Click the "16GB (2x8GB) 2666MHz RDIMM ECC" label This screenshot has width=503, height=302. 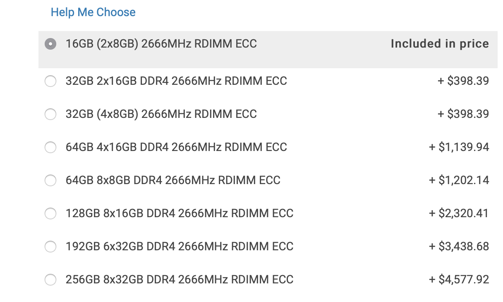[x=161, y=44]
